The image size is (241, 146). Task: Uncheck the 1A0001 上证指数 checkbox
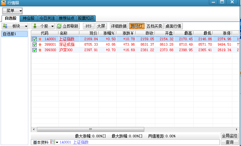[x=35, y=39]
